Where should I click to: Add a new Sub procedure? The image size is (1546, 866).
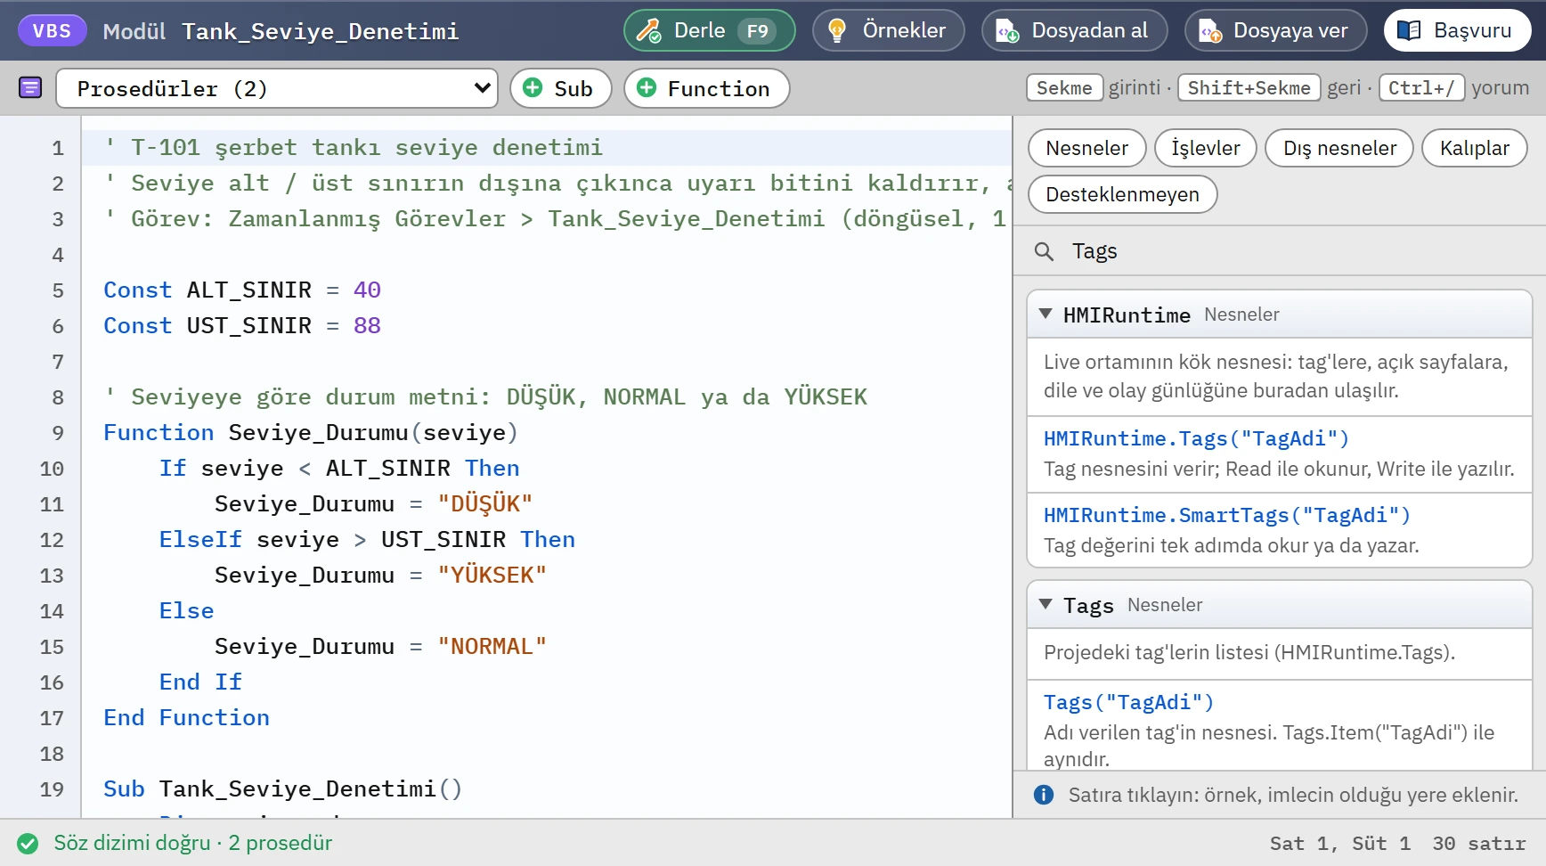[x=560, y=88]
